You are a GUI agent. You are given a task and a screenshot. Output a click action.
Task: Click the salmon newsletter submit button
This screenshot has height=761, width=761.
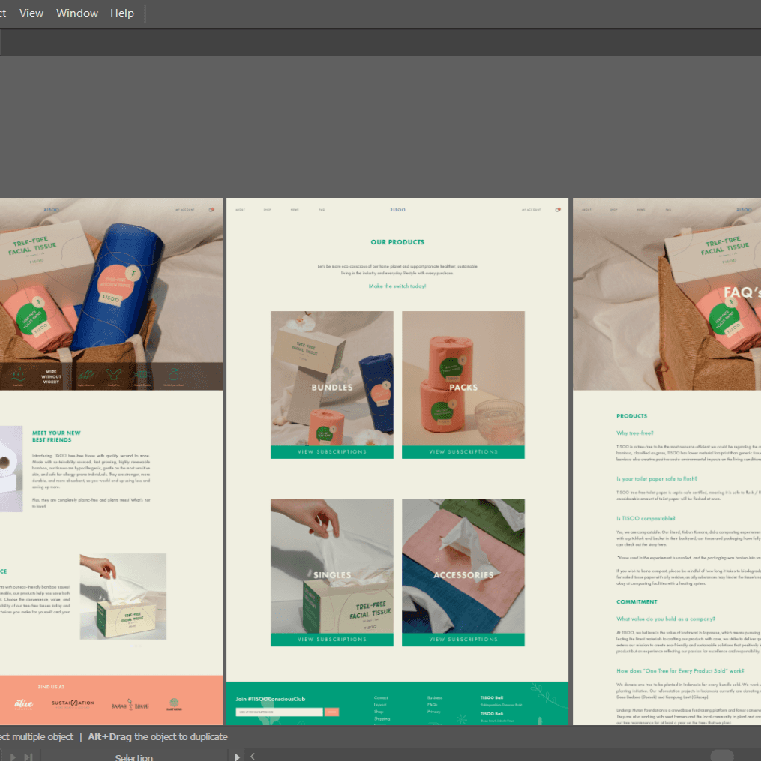pos(331,712)
